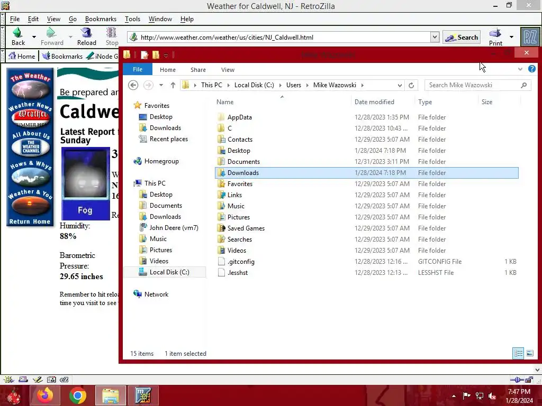Screen dimensions: 542x406
Task: Select Recent places under Favorites
Action: pos(164,139)
